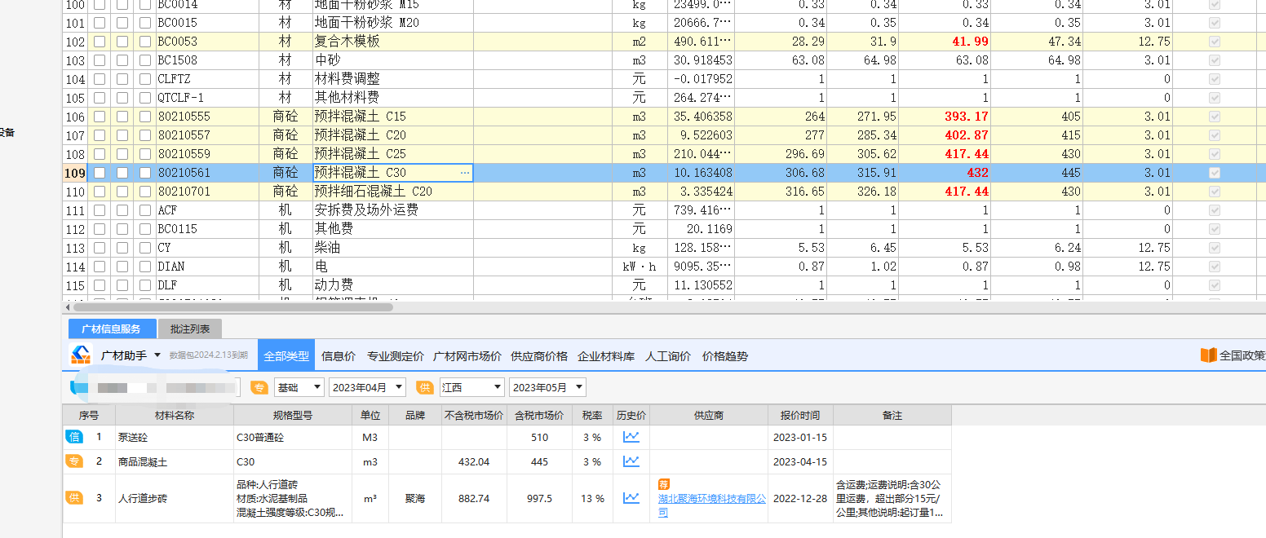Click the 供 badge on 人行道步砖 row
This screenshot has width=1266, height=538.
[74, 498]
